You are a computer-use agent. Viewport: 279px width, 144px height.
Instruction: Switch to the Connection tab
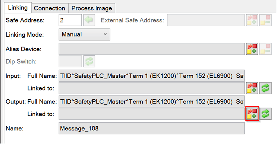[50, 8]
